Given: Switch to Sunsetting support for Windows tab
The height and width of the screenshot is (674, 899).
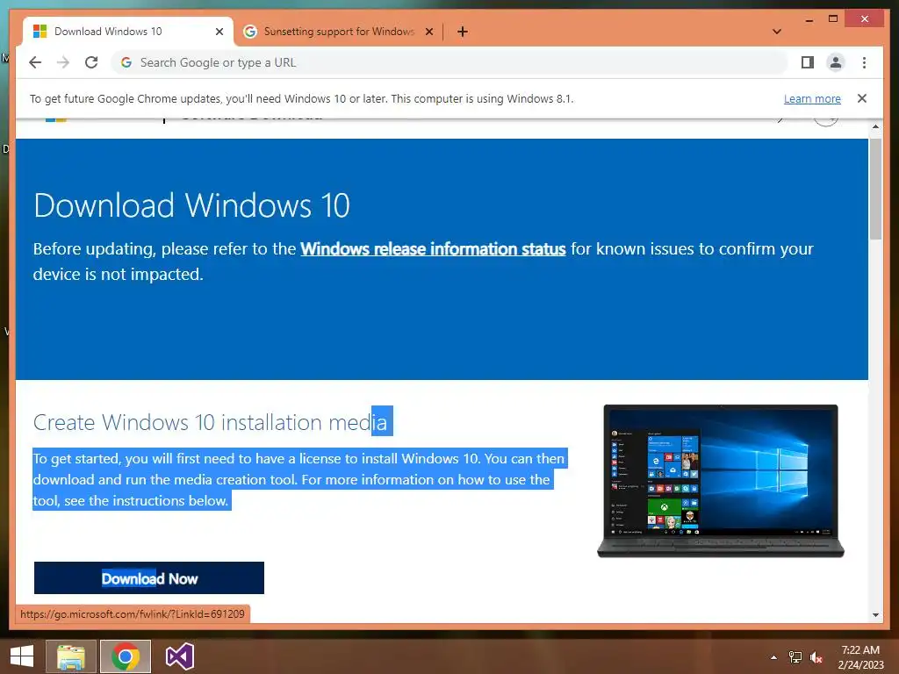Looking at the screenshot, I should click(x=338, y=32).
